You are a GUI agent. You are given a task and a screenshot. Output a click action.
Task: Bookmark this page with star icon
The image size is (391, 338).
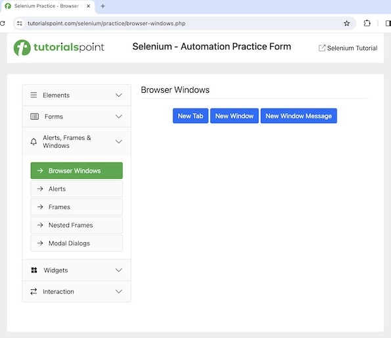click(x=346, y=24)
